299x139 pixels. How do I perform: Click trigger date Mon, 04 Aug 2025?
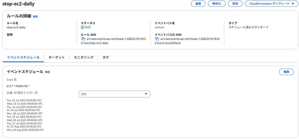[25, 130]
